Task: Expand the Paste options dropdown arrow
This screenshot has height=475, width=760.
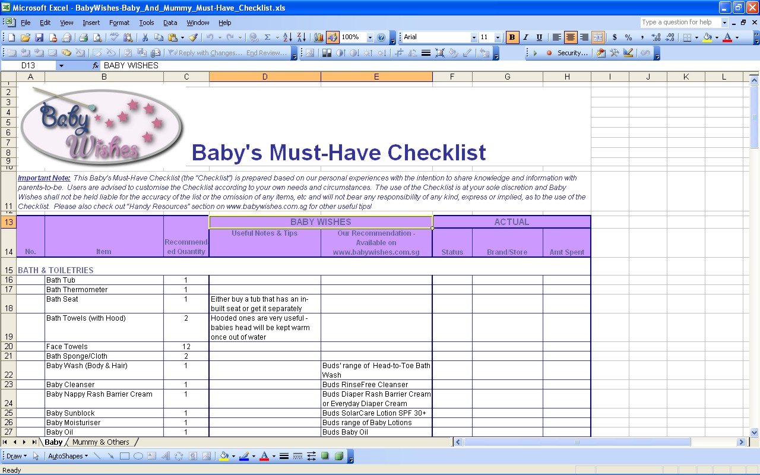Action: tap(182, 37)
